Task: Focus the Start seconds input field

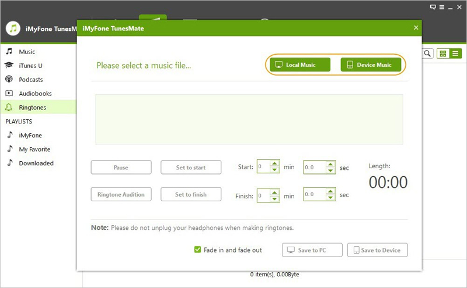Action: pyautogui.click(x=315, y=167)
